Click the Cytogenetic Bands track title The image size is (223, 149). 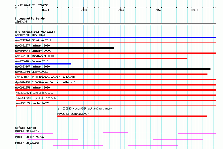pos(30,18)
